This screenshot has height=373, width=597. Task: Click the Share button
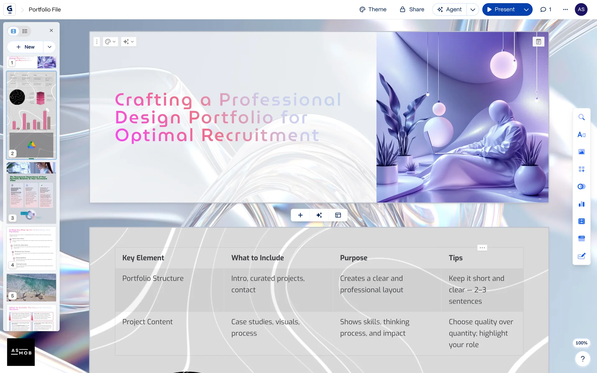(x=412, y=10)
